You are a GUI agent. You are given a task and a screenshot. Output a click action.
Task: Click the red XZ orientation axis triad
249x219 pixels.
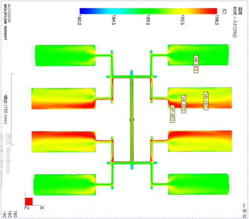coord(29,202)
